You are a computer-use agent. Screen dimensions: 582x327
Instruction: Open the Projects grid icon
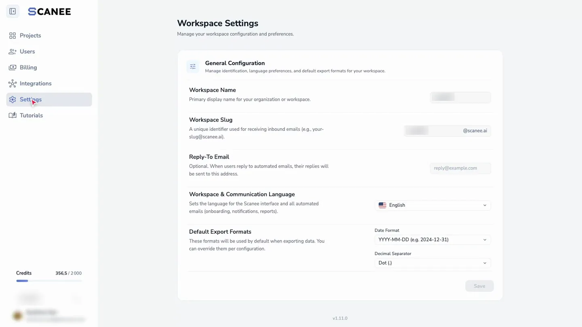(x=13, y=36)
